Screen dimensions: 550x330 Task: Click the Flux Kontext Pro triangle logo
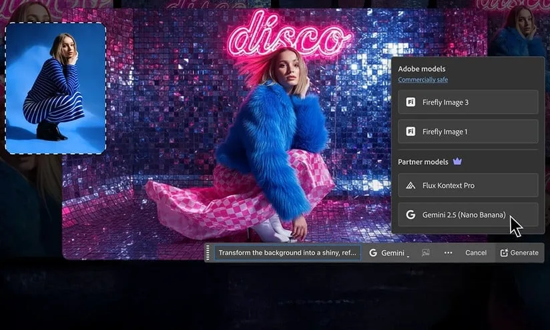pos(410,185)
